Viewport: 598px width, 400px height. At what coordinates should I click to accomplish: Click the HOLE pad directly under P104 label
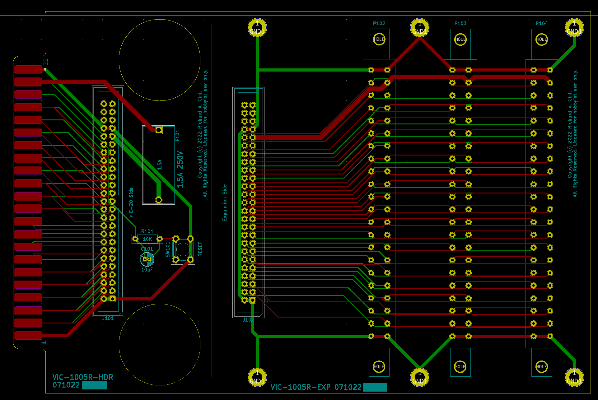(x=542, y=39)
